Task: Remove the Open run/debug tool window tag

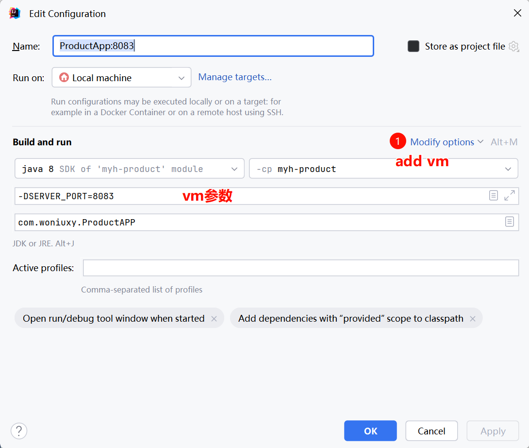Action: (214, 319)
